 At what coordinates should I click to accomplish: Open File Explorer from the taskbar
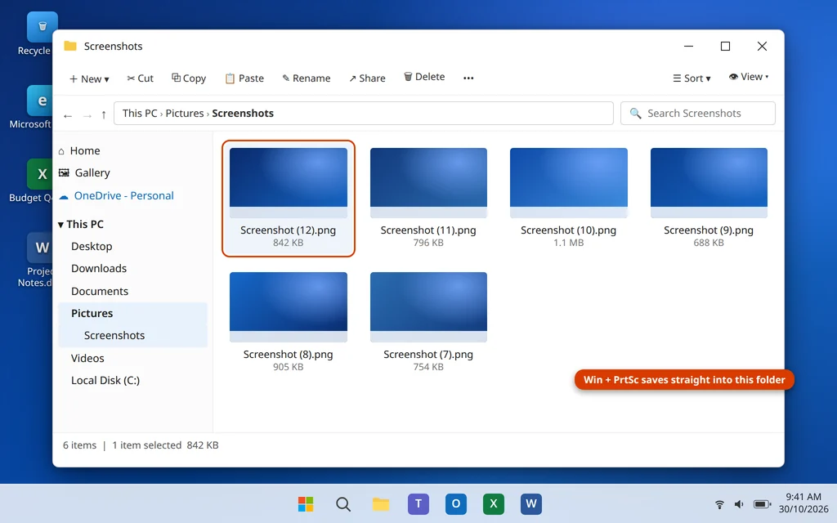[381, 503]
